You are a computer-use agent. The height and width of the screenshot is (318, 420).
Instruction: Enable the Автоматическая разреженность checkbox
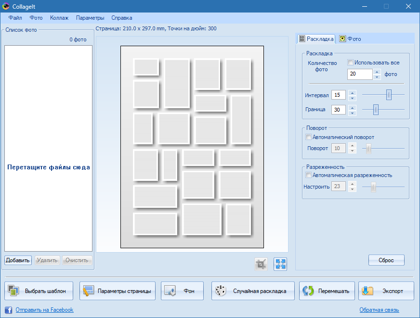tap(308, 175)
